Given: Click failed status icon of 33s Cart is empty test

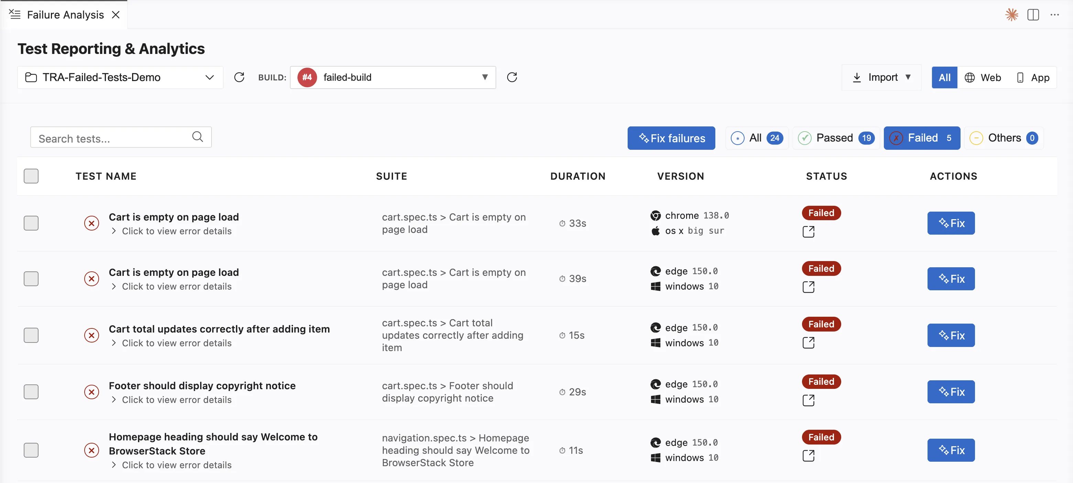Looking at the screenshot, I should tap(91, 223).
